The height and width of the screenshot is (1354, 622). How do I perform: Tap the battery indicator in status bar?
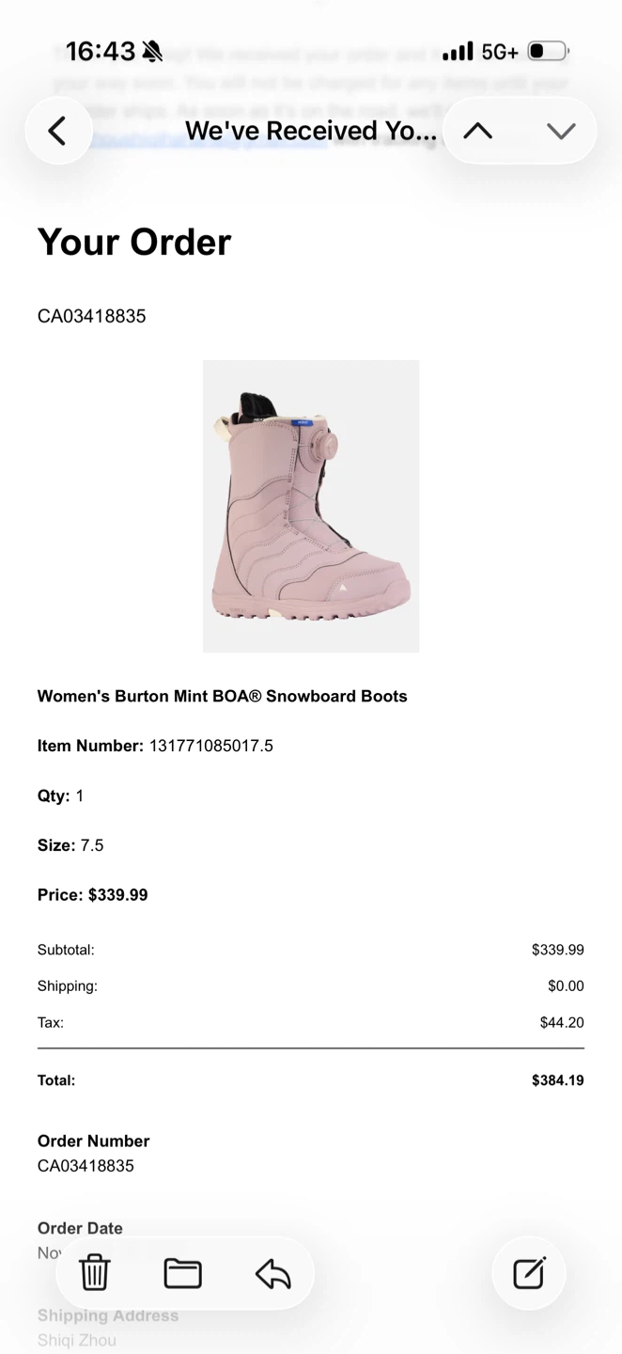click(548, 51)
